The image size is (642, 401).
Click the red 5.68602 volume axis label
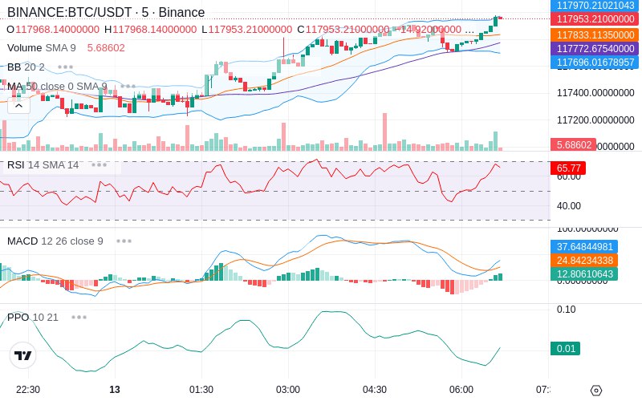[x=573, y=145]
